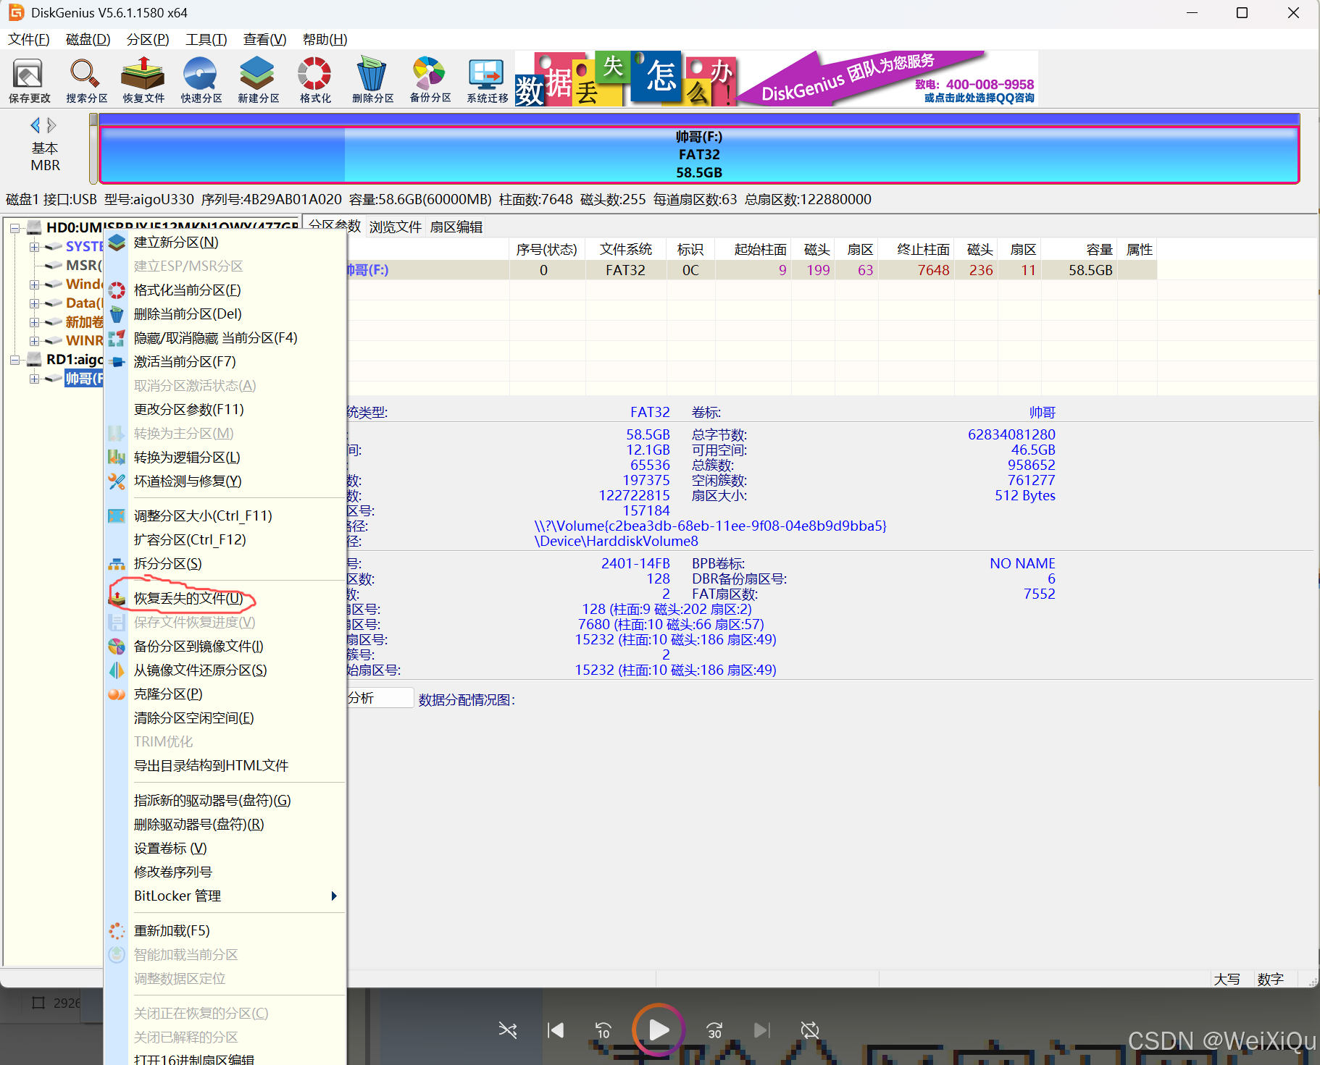The image size is (1320, 1065).
Task: Click shuffle icon in media player
Action: click(x=508, y=1030)
